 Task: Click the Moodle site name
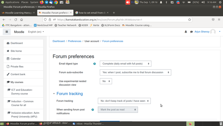(x=19, y=32)
